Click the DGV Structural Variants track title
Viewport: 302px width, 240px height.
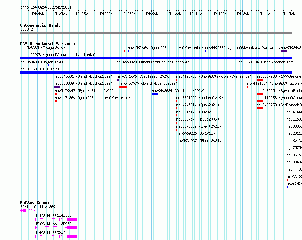point(48,44)
